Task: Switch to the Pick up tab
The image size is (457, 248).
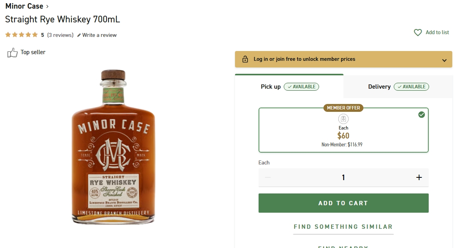Action: [289, 87]
